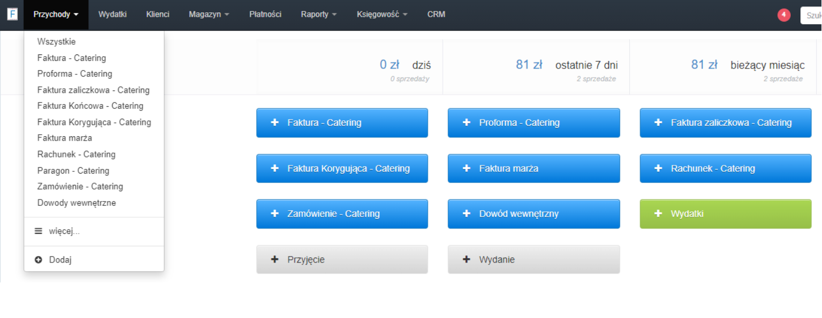Screen dimensions: 822x318
Task: Click the plus icon on Wydanie button
Action: [467, 260]
